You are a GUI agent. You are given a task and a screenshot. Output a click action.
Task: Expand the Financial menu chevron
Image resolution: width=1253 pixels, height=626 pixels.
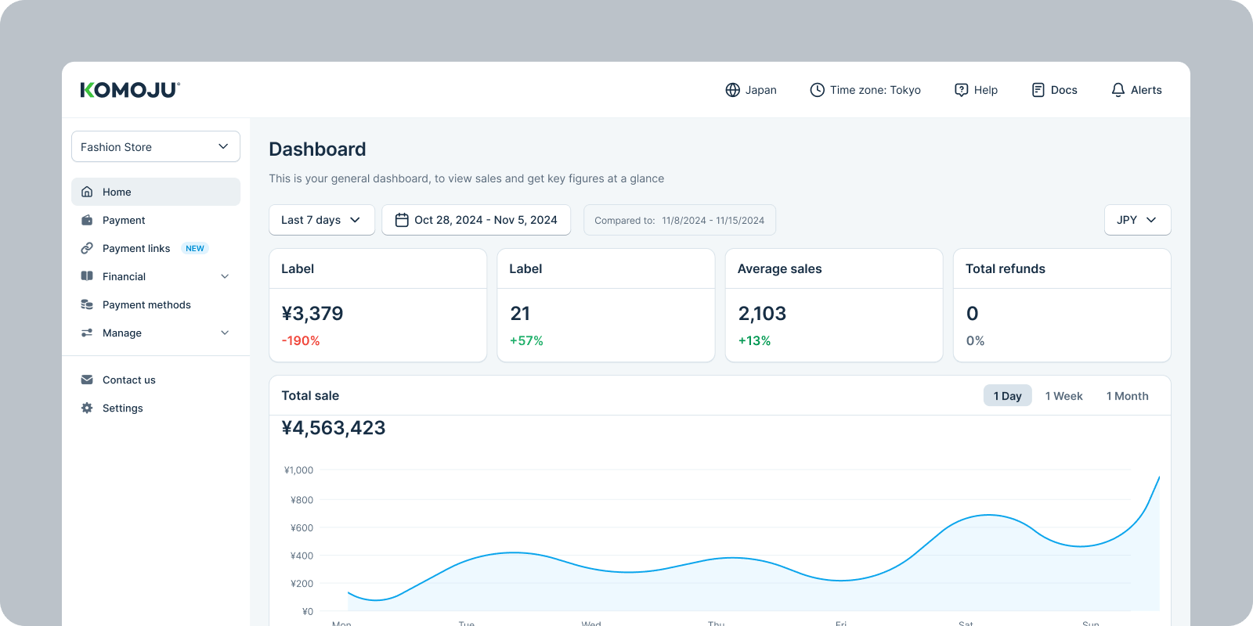click(x=225, y=276)
